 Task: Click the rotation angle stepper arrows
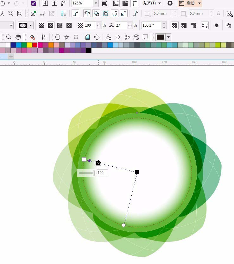[x=164, y=25]
